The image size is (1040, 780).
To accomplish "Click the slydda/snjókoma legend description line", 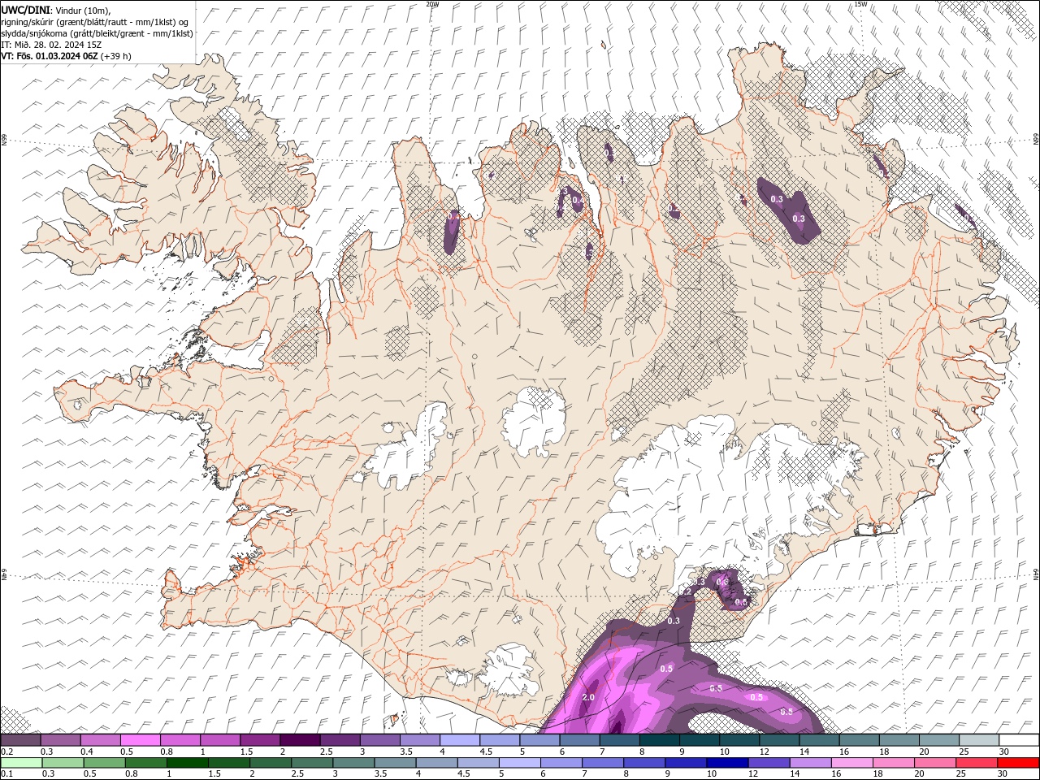I will [x=97, y=33].
